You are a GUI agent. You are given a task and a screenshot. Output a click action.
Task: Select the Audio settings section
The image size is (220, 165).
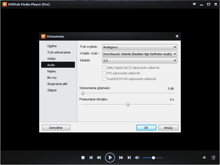[x=58, y=65]
